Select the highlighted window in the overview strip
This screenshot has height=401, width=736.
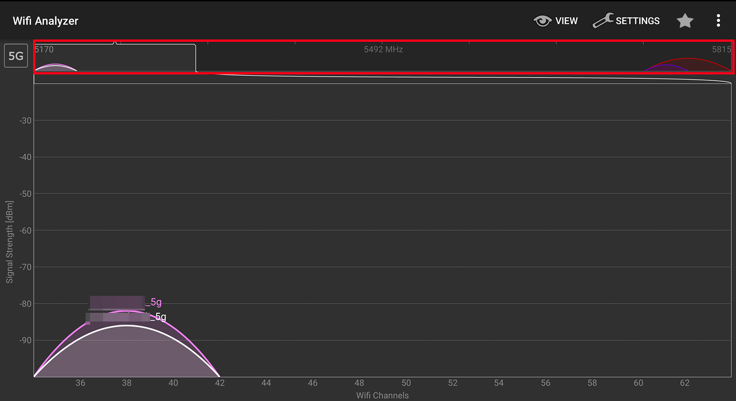tap(115, 57)
